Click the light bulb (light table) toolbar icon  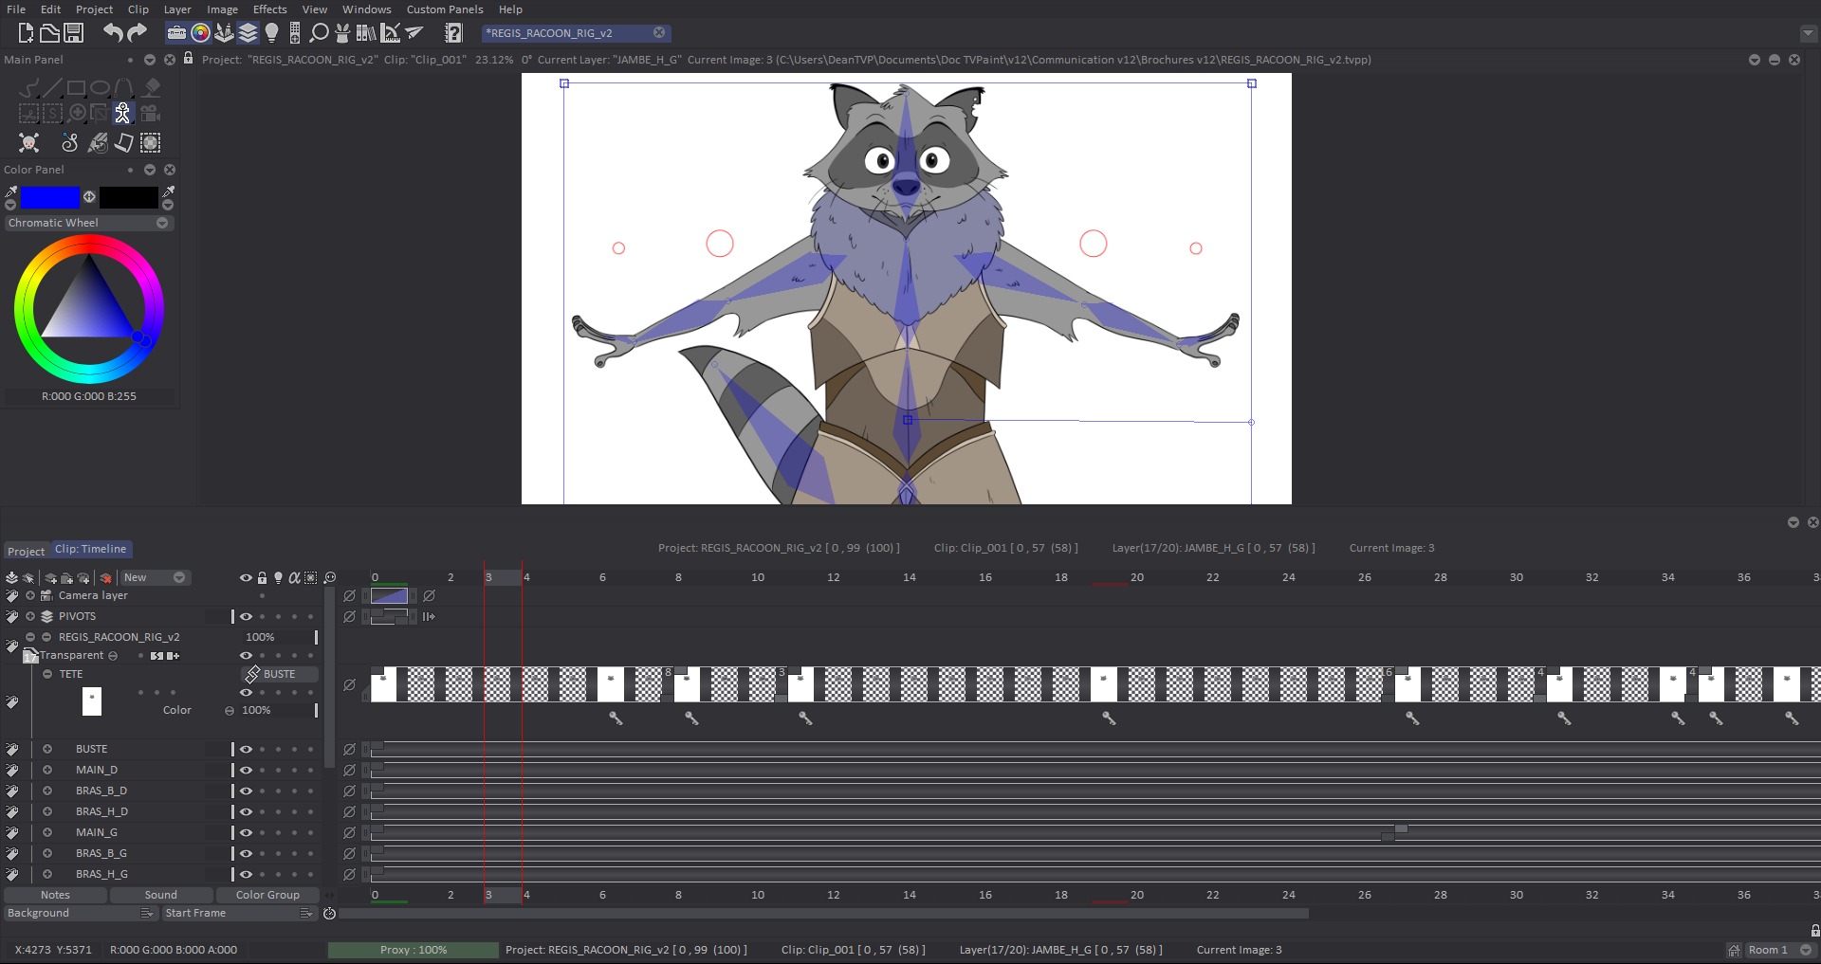pyautogui.click(x=273, y=31)
